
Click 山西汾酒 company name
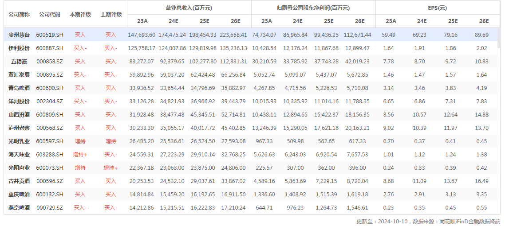pos(19,114)
